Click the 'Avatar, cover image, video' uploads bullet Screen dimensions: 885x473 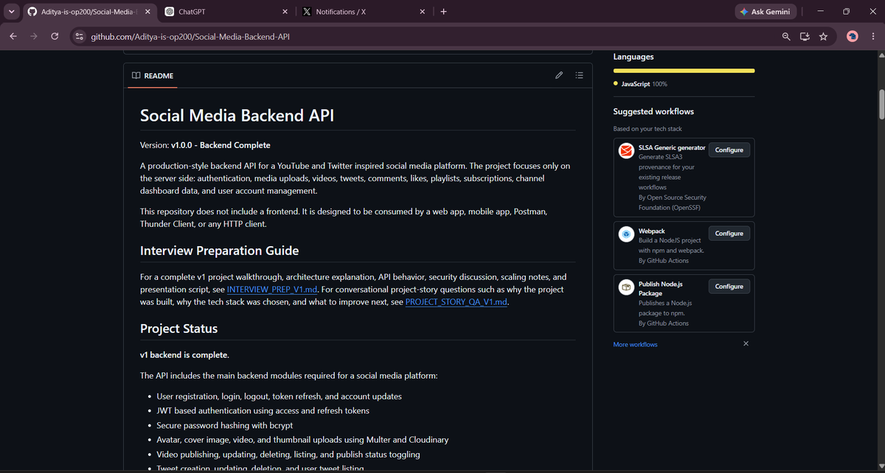pos(302,440)
